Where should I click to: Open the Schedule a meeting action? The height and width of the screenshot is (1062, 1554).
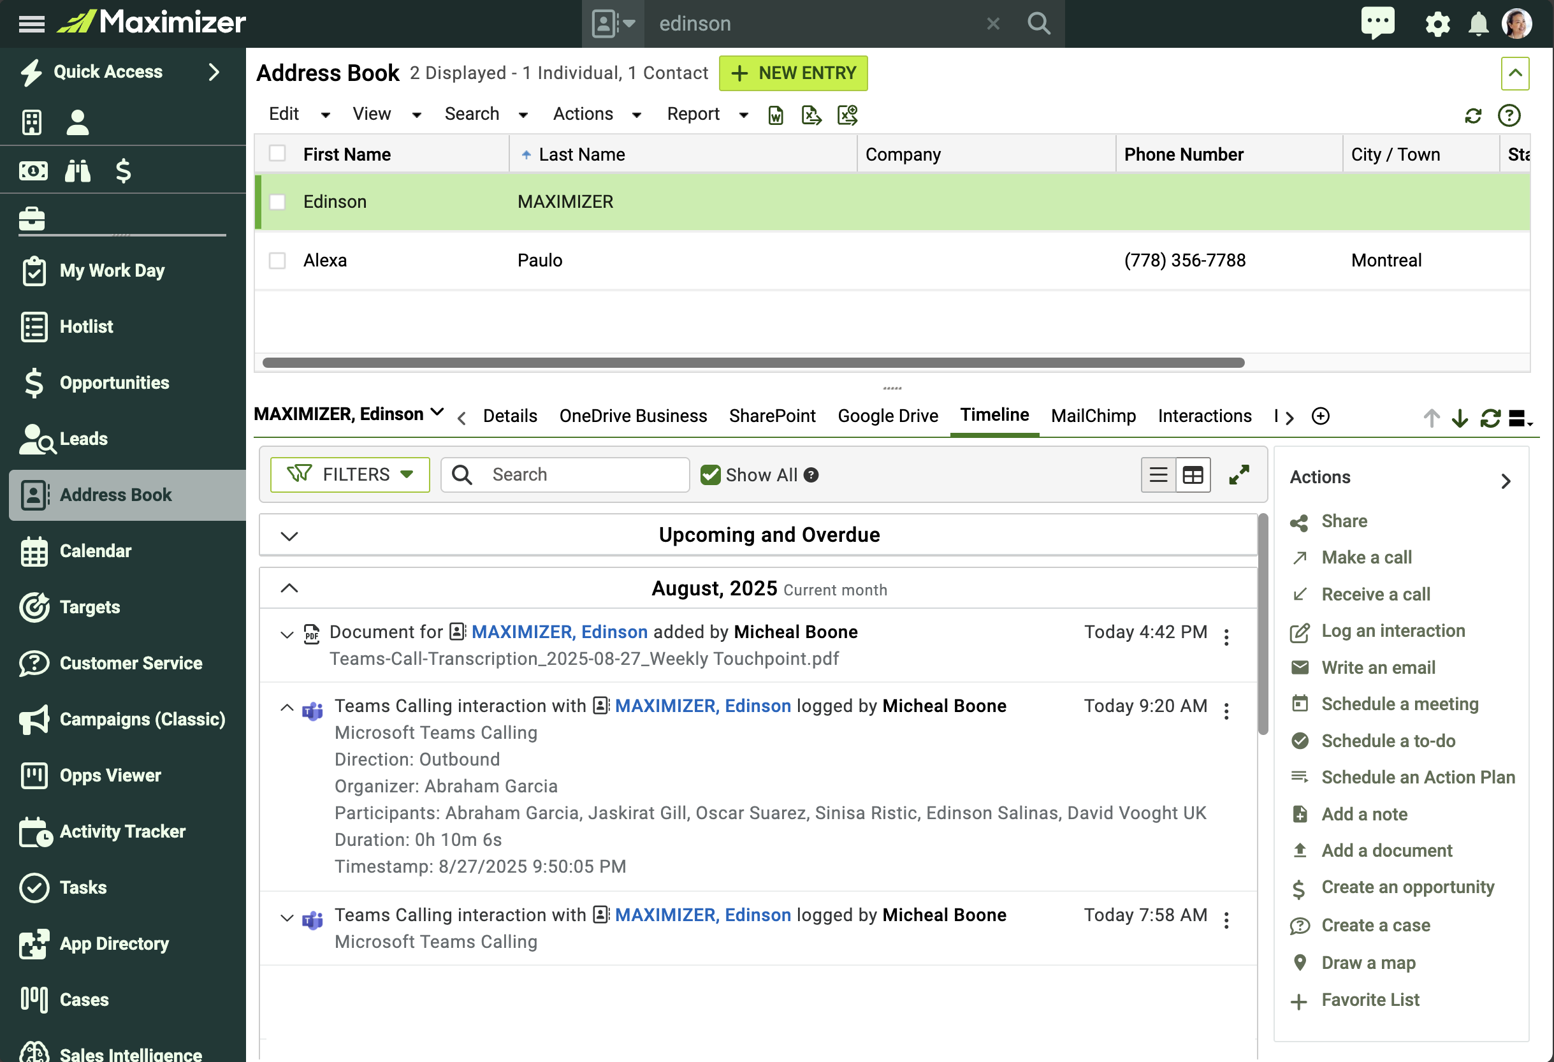[x=1400, y=704]
